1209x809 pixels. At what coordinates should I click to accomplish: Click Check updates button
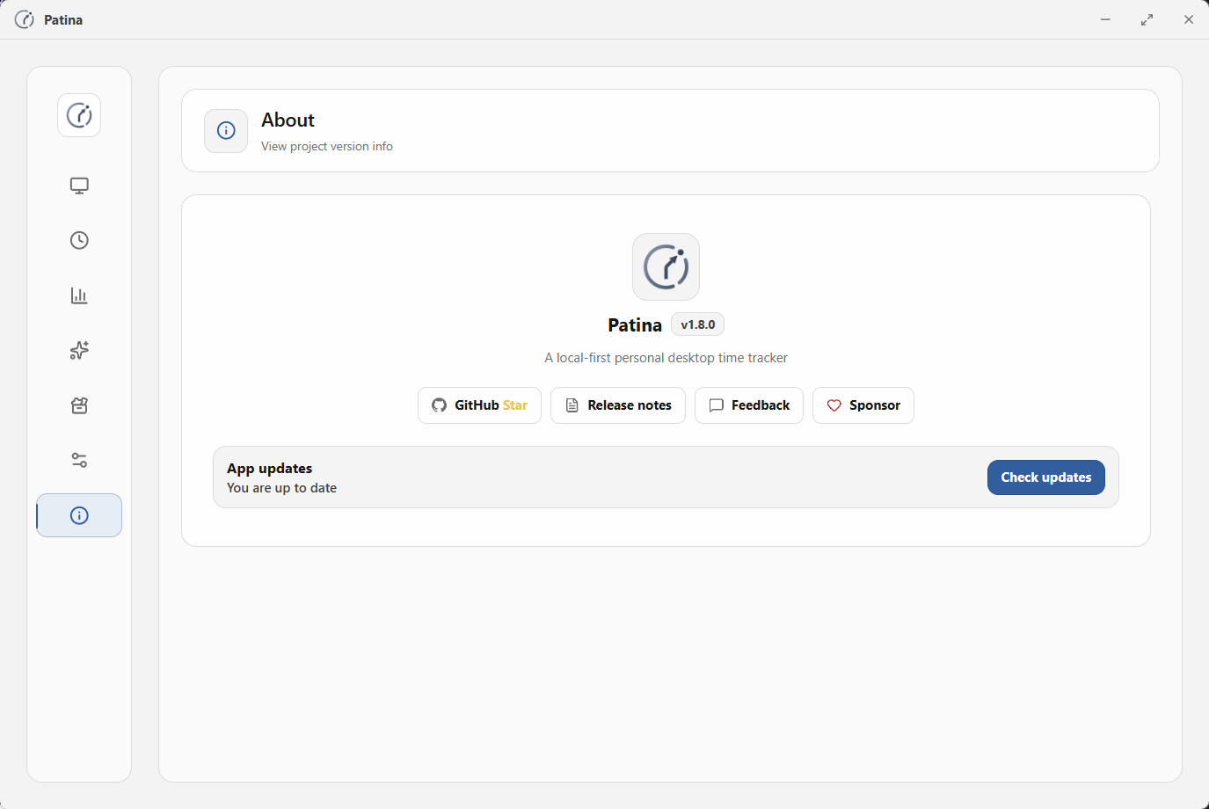click(1046, 477)
